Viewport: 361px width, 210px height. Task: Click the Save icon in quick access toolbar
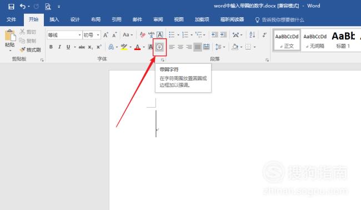pyautogui.click(x=11, y=7)
